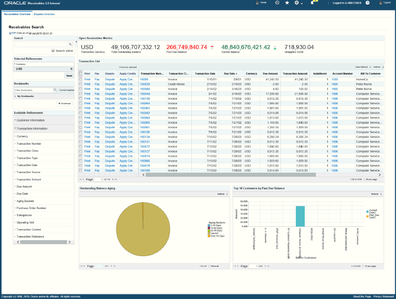
Task: Click the Current legend swatch in bar chart
Action: (367, 211)
